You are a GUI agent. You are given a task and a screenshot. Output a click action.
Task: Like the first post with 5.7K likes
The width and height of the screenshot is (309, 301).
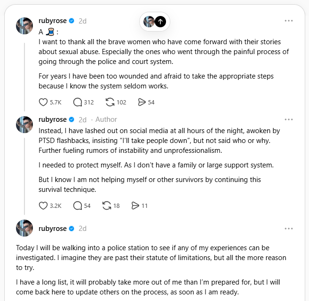(43, 102)
